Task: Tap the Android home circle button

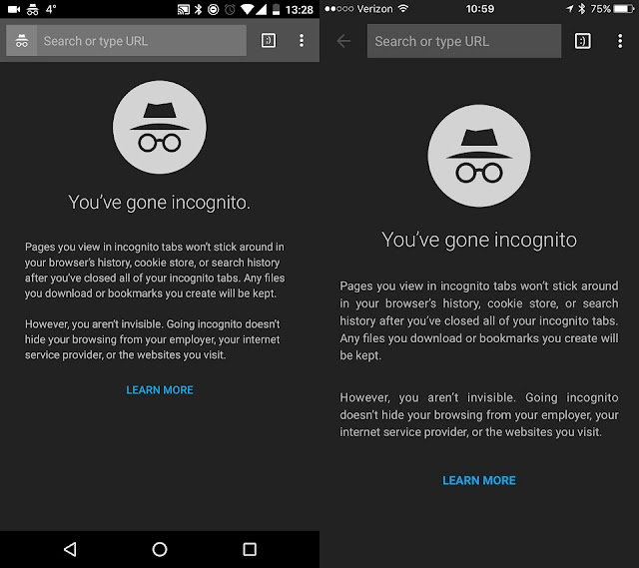Action: [x=160, y=549]
